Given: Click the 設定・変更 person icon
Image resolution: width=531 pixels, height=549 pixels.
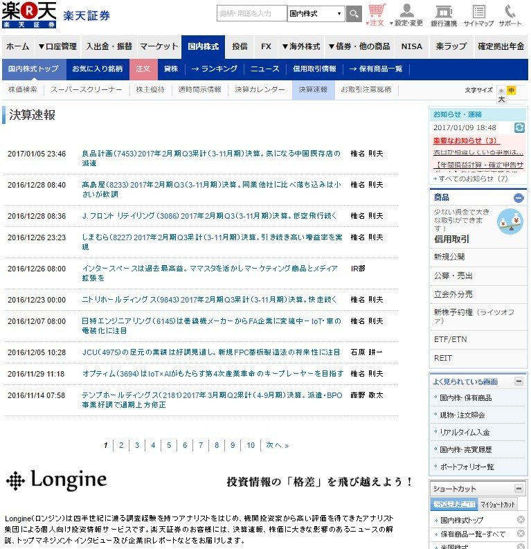Looking at the screenshot, I should [406, 15].
